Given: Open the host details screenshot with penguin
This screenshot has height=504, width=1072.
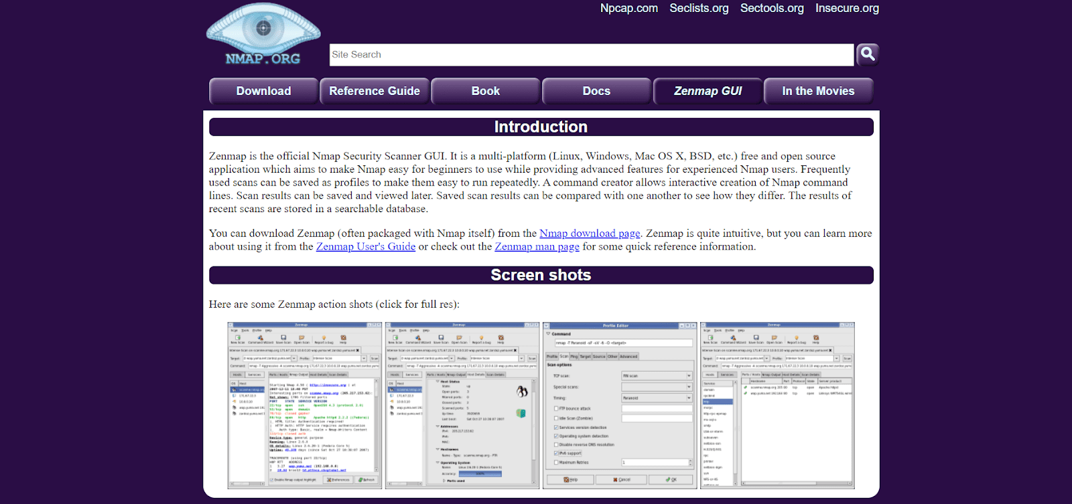Looking at the screenshot, I should point(462,406).
